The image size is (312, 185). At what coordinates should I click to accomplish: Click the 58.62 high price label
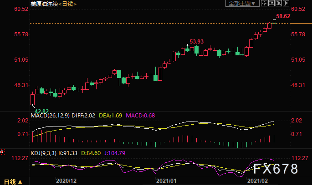click(x=283, y=16)
